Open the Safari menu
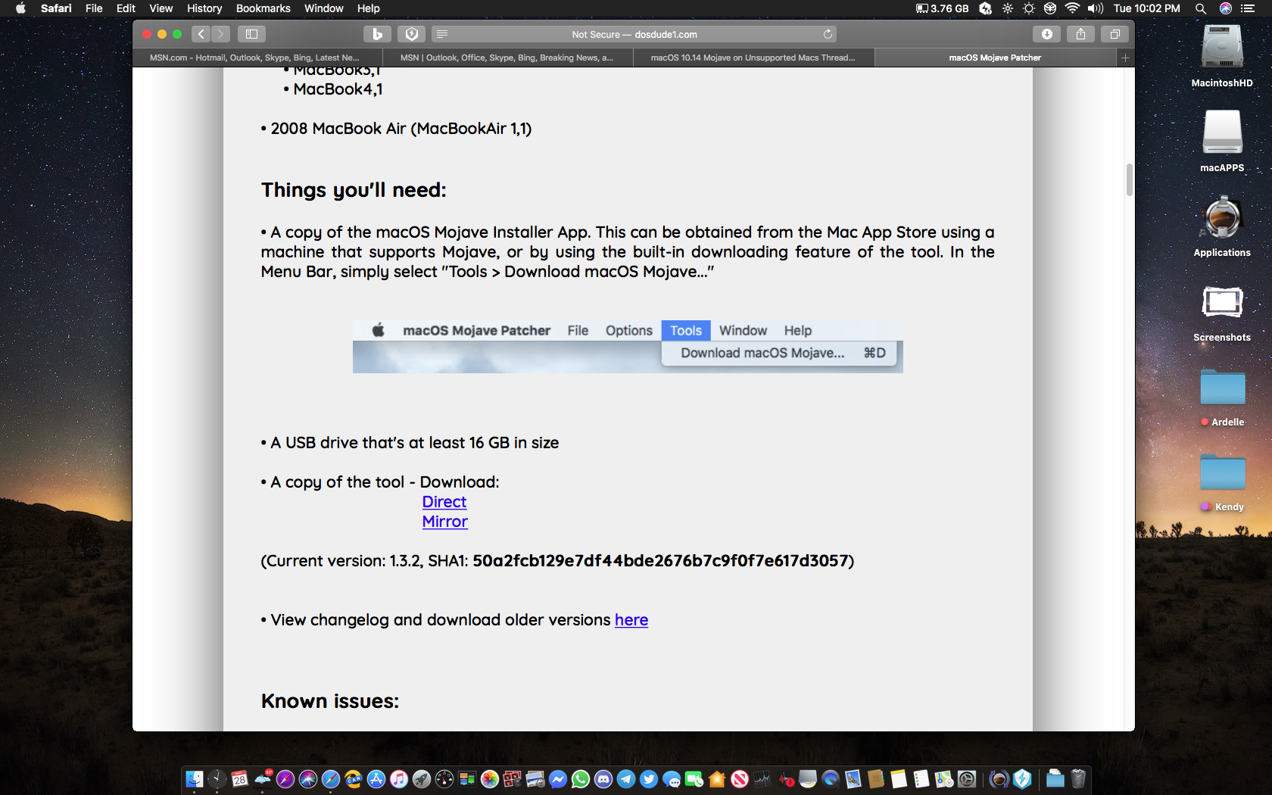Viewport: 1272px width, 795px height. coord(56,8)
